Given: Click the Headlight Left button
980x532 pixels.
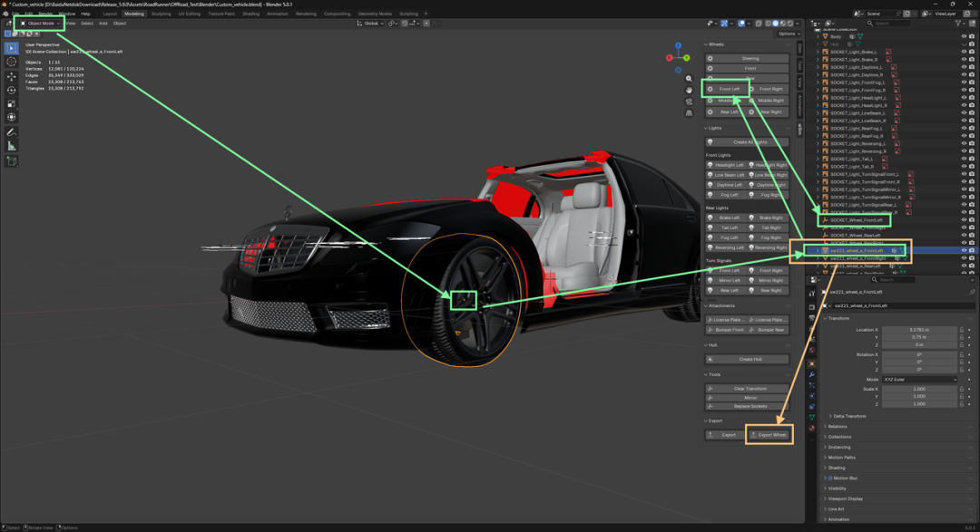Looking at the screenshot, I should coord(726,165).
